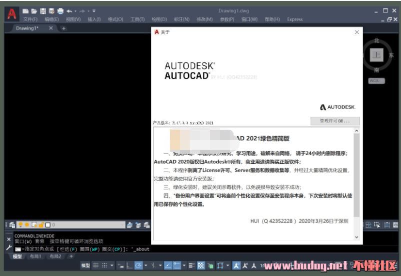Switch to the 布局1 layout tab

[x=35, y=257]
